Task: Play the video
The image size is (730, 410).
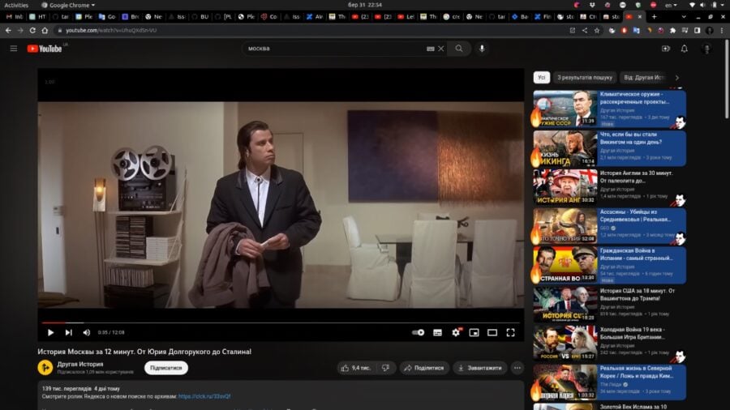Action: (x=51, y=332)
